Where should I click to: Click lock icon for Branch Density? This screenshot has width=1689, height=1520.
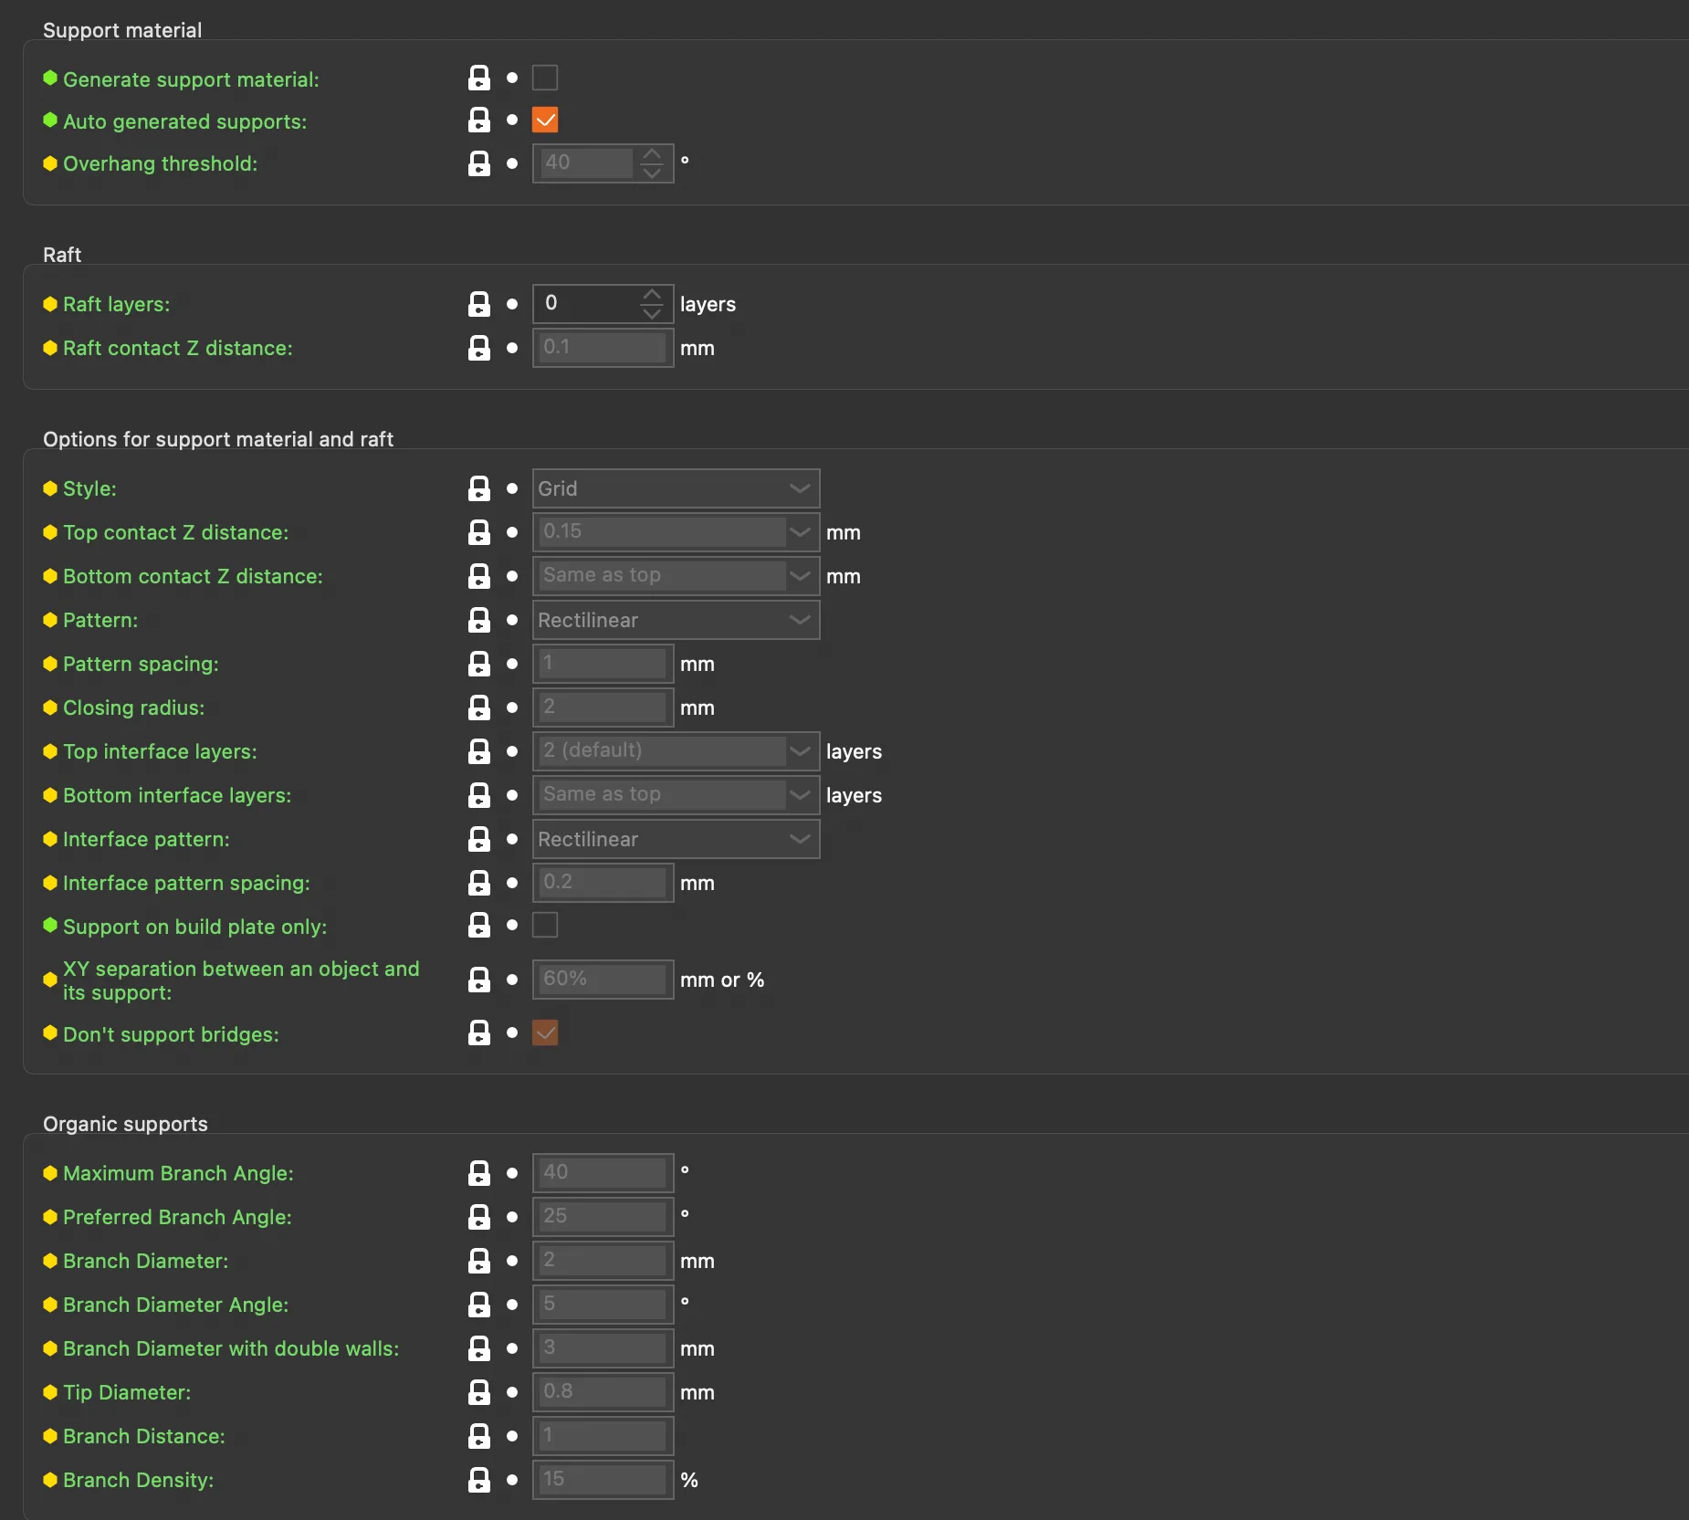tap(479, 1480)
